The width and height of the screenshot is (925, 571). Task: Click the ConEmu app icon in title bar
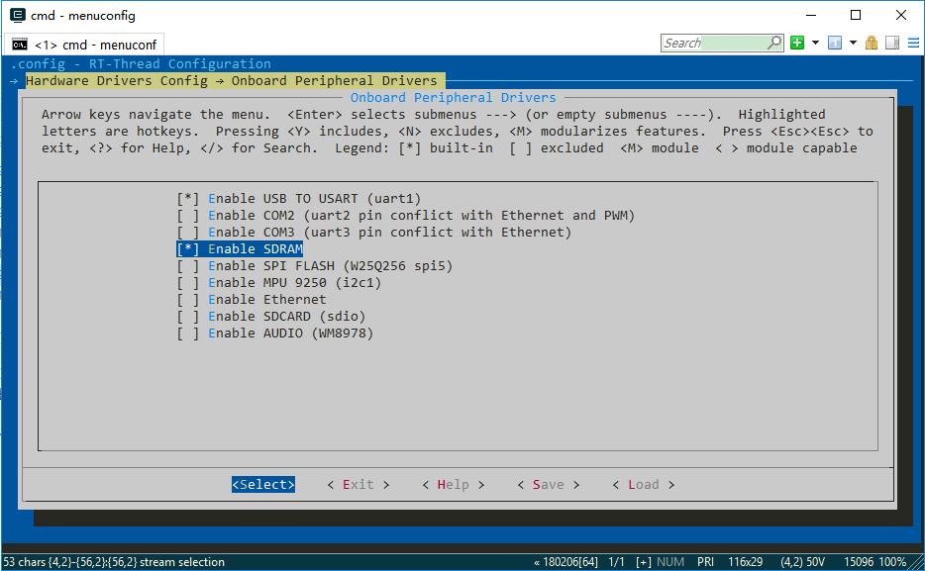(18, 15)
